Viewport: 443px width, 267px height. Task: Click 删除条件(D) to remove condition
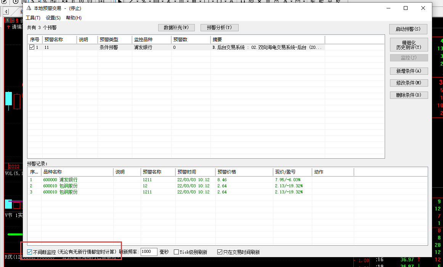[x=409, y=95]
